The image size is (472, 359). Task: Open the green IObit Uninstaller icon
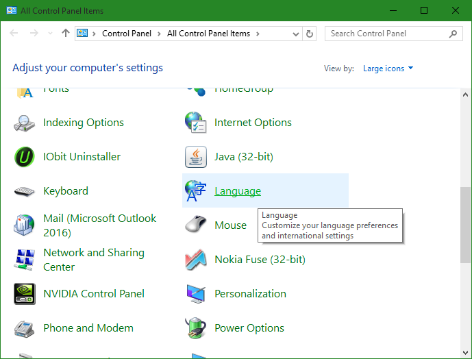pos(25,157)
